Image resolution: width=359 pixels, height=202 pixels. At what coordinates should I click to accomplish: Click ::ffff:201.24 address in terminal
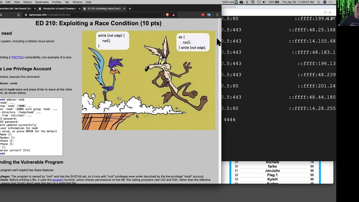coord(317,86)
